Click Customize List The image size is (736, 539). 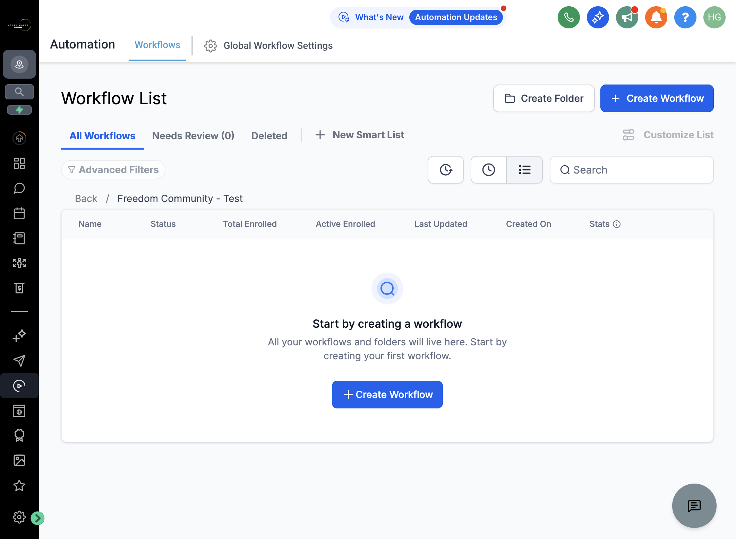click(x=668, y=135)
